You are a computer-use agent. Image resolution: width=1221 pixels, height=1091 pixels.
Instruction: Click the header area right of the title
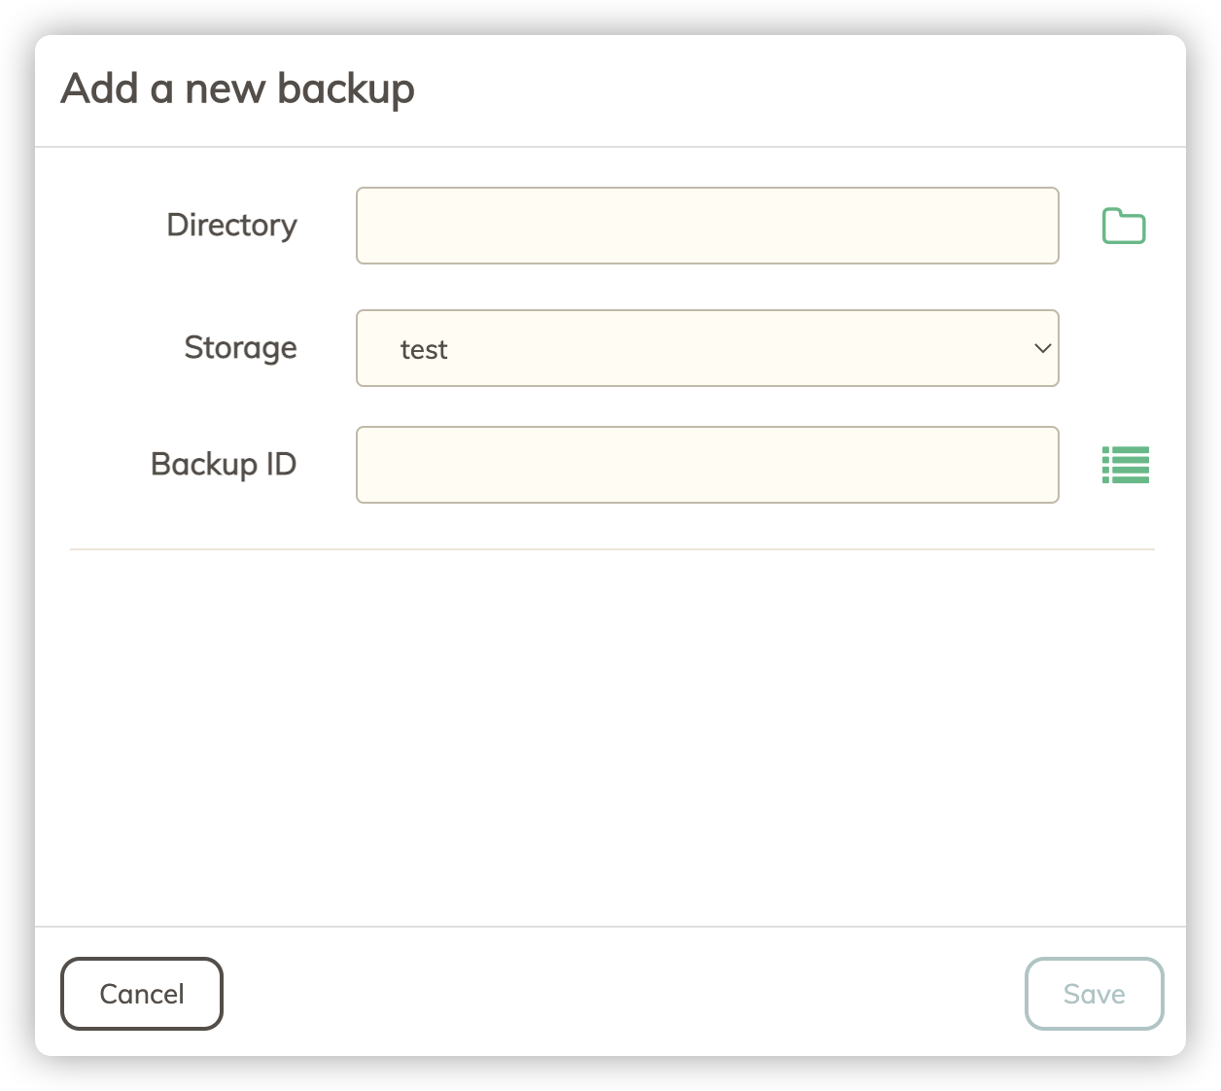click(797, 89)
